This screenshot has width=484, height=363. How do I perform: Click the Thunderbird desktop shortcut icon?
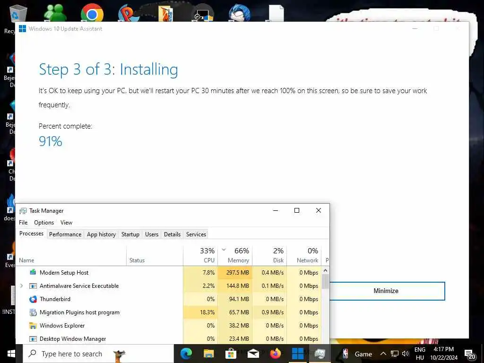(240, 13)
